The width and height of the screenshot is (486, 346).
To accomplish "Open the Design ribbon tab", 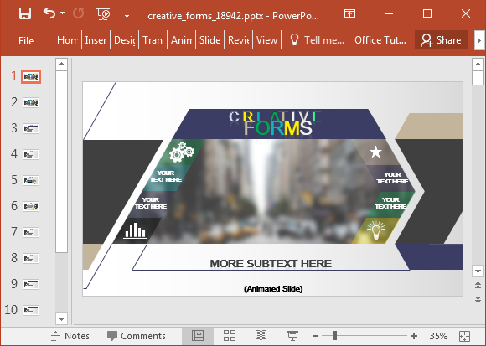I will [125, 40].
